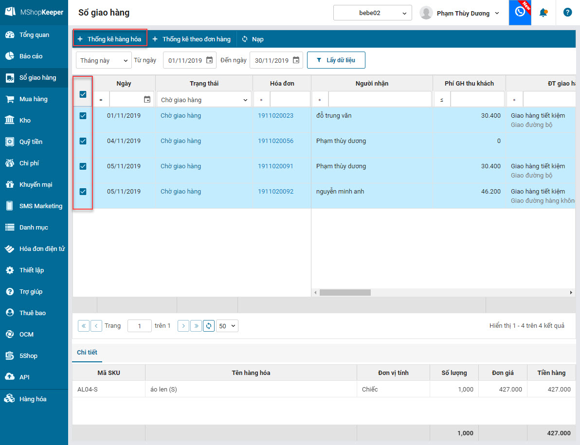Screen dimensions: 580x445
Task: Click Nạp reload toolbar button
Action: click(253, 39)
